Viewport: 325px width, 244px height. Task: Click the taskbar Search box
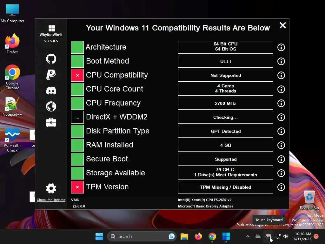[x=142, y=236]
